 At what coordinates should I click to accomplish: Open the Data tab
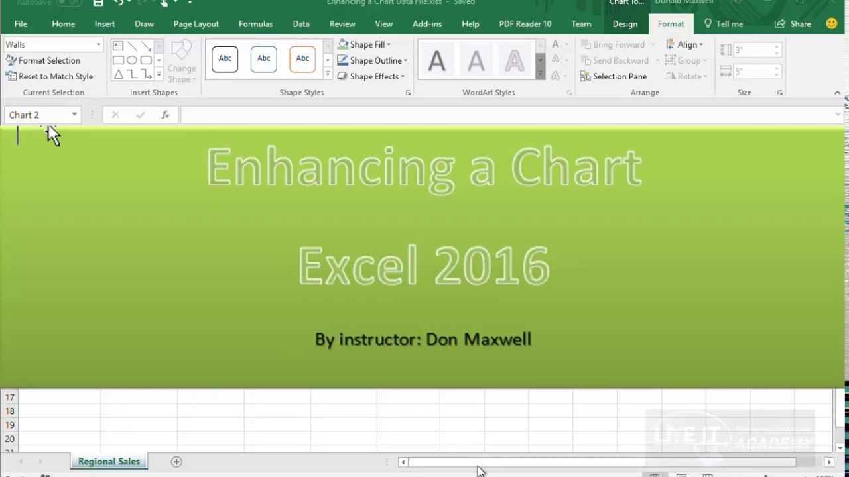301,24
